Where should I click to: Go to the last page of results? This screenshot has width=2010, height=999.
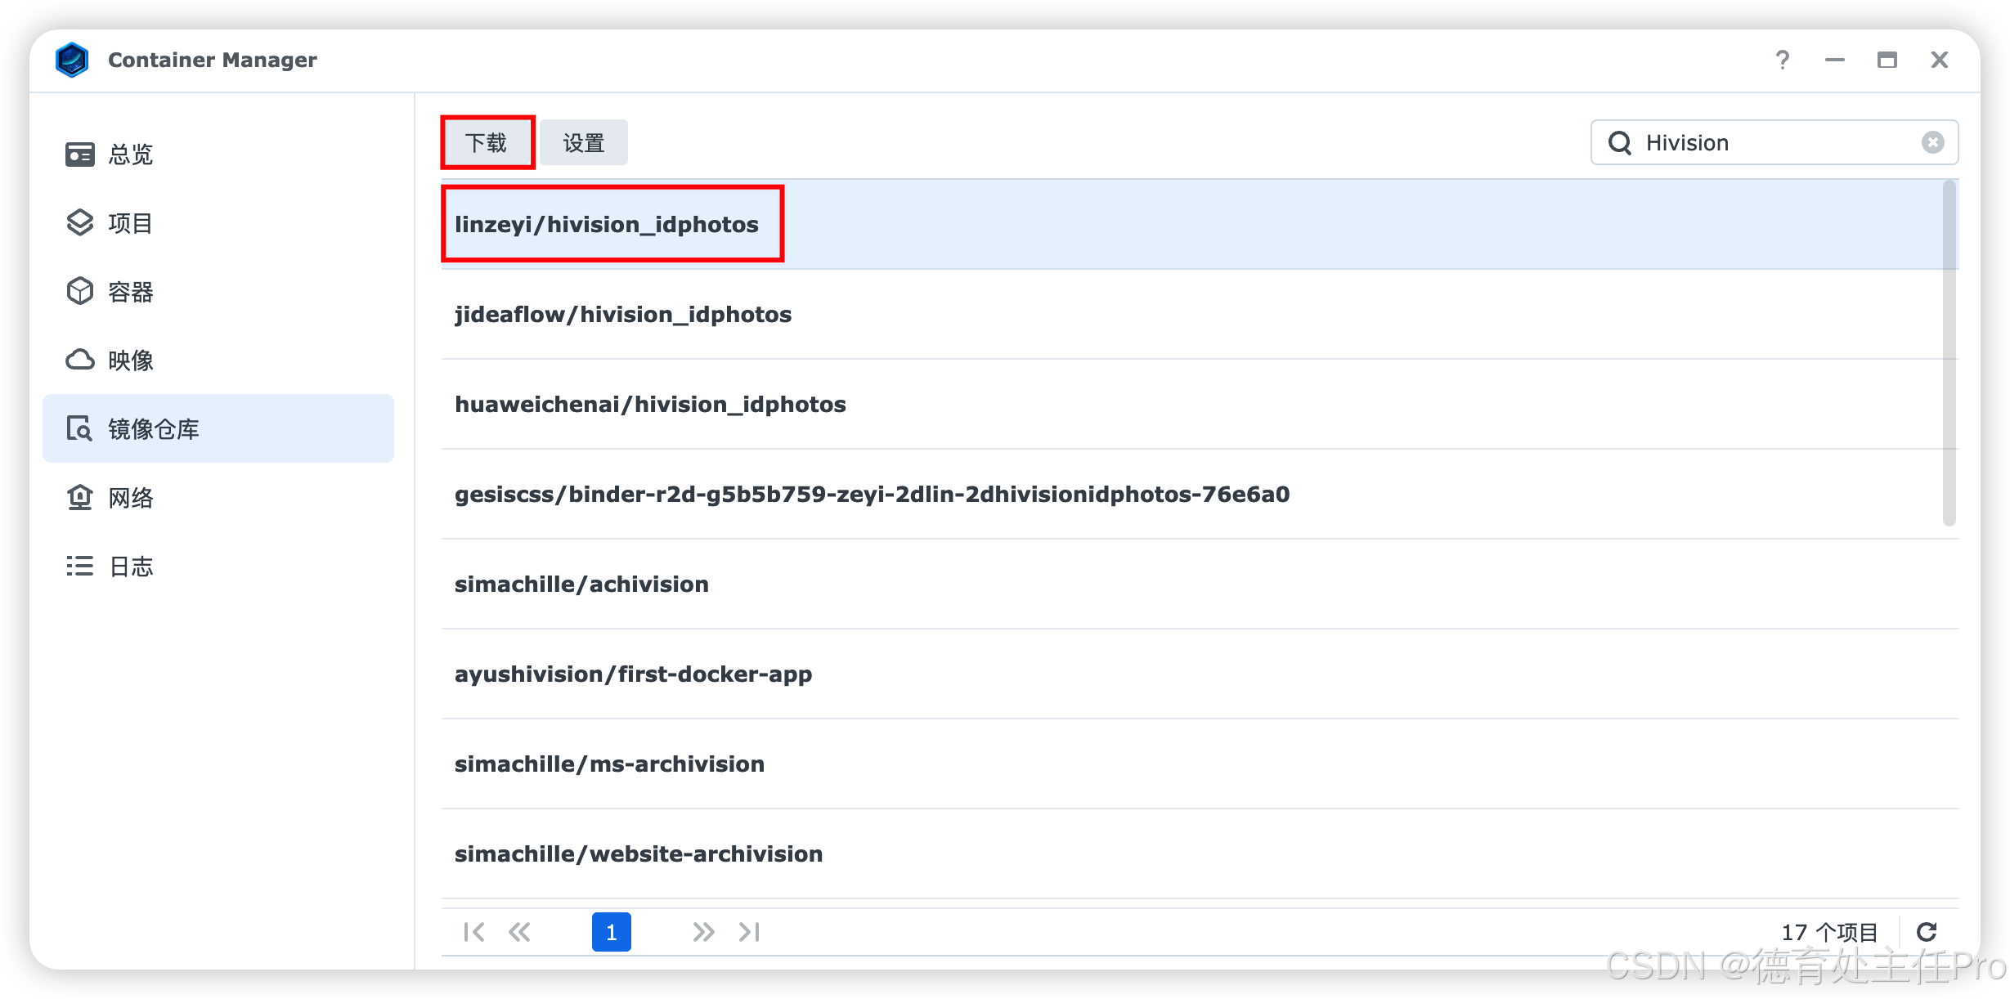point(749,932)
